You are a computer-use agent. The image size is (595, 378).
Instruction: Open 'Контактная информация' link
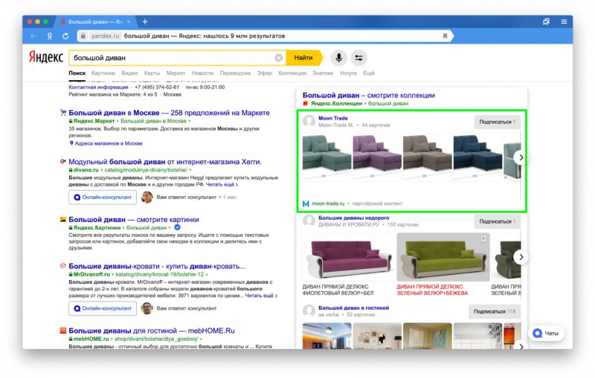(98, 87)
